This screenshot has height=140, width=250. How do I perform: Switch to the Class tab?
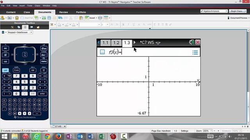[x=27, y=12]
